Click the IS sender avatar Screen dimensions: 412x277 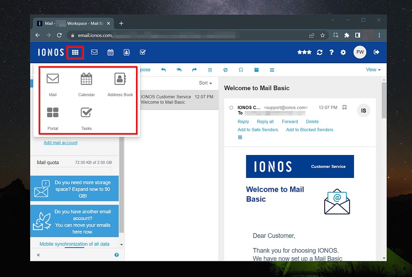[x=363, y=111]
